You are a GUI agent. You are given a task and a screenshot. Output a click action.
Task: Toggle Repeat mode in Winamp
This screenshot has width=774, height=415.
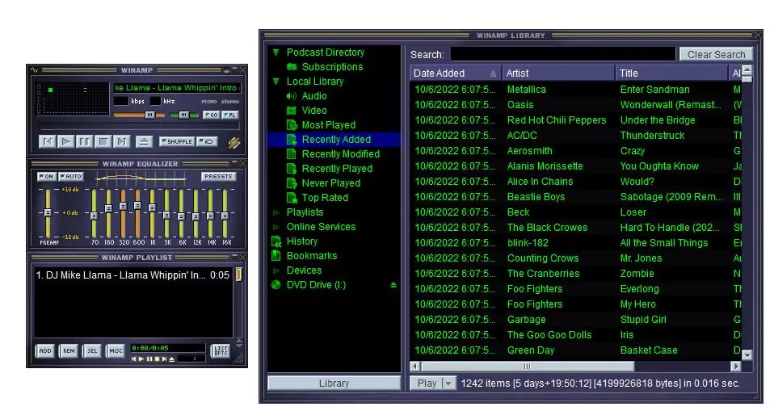[208, 141]
